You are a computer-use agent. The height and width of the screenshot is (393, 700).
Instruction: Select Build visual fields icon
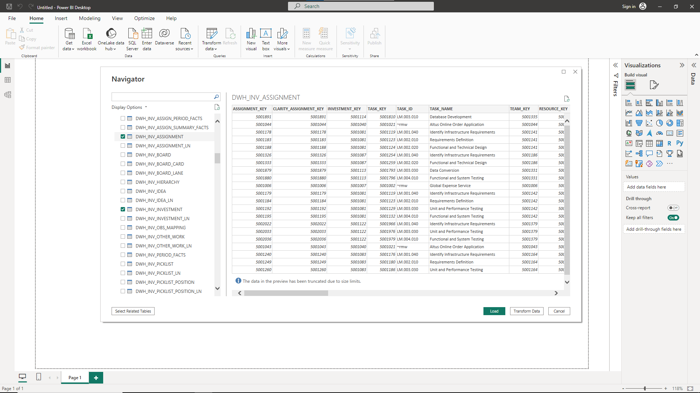coord(630,85)
